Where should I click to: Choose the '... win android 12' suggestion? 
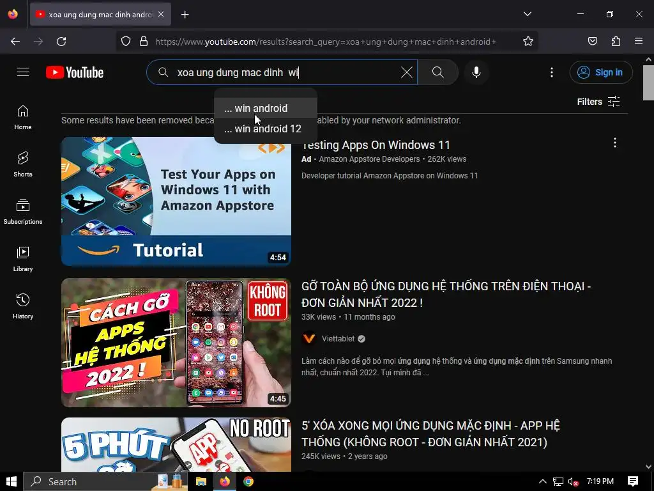pyautogui.click(x=266, y=129)
